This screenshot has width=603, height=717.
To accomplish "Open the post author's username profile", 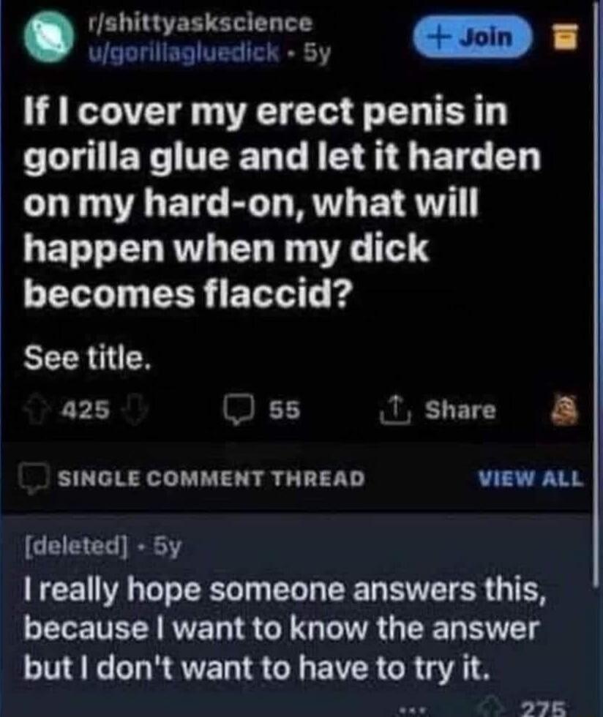I will 184,52.
